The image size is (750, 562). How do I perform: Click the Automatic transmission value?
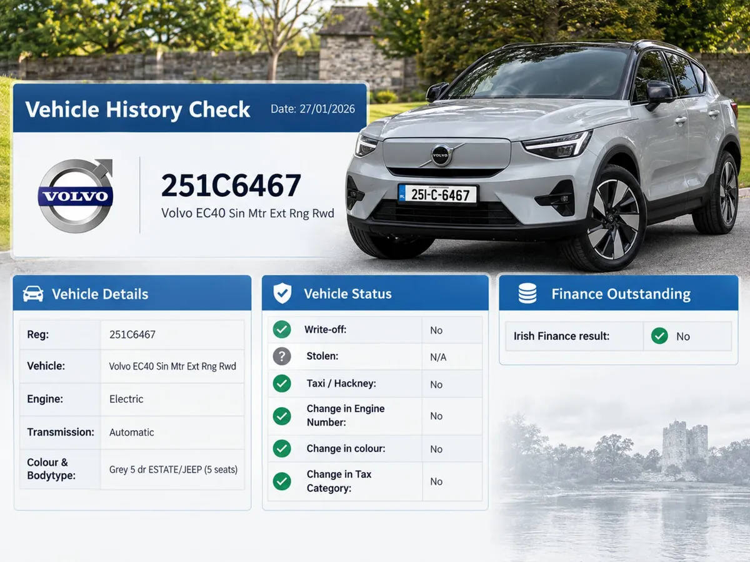(132, 432)
